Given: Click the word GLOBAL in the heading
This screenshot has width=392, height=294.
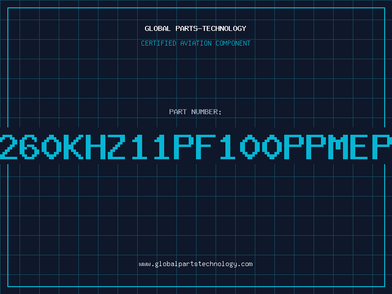Looking at the screenshot, I should click(x=158, y=28).
